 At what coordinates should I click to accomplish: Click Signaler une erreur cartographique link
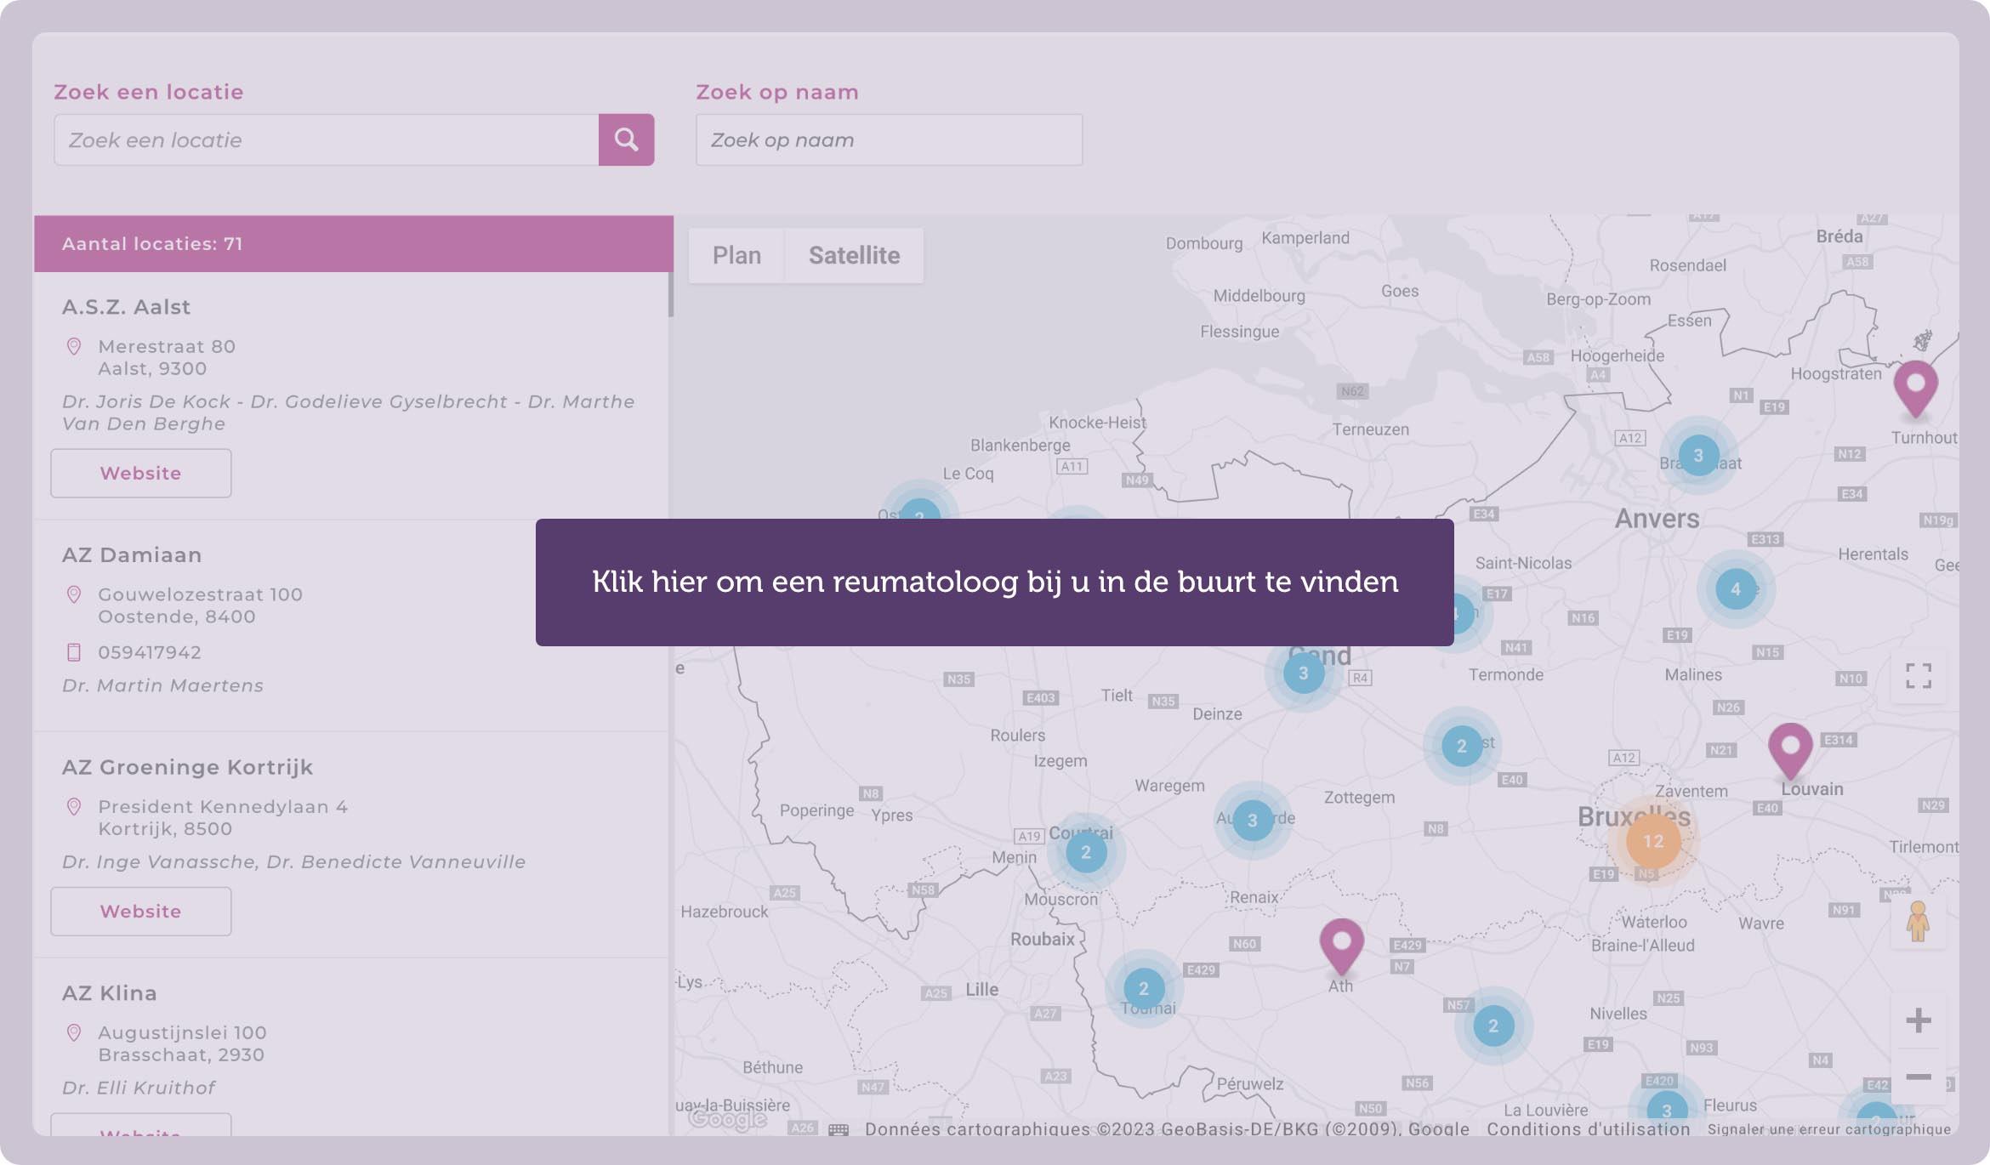point(1828,1129)
